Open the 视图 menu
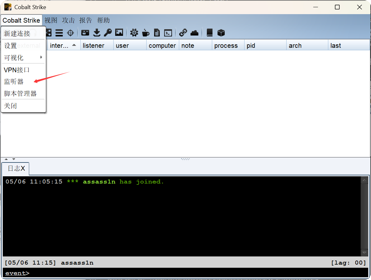The image size is (371, 280). (51, 20)
